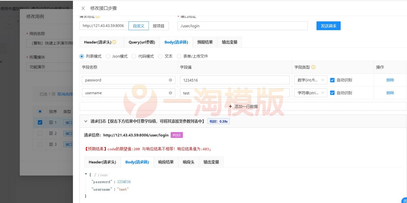Open the 响应头 tab

click(x=189, y=162)
